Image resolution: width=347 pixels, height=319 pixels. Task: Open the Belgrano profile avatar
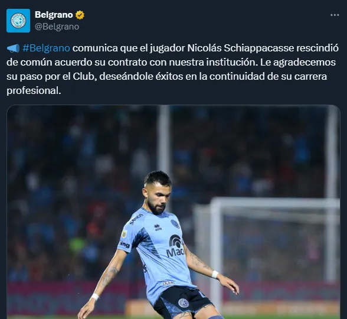pyautogui.click(x=18, y=21)
